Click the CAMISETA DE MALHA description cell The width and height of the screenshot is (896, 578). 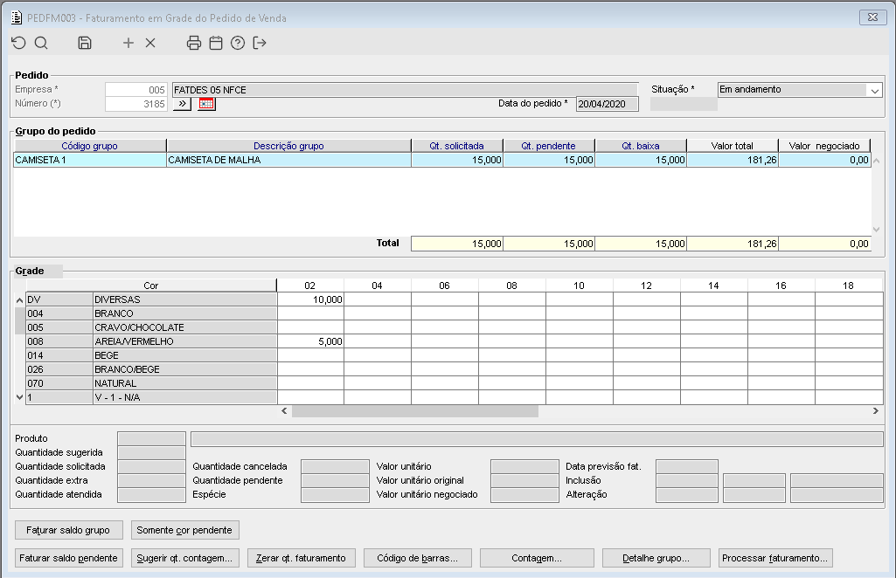pos(288,160)
